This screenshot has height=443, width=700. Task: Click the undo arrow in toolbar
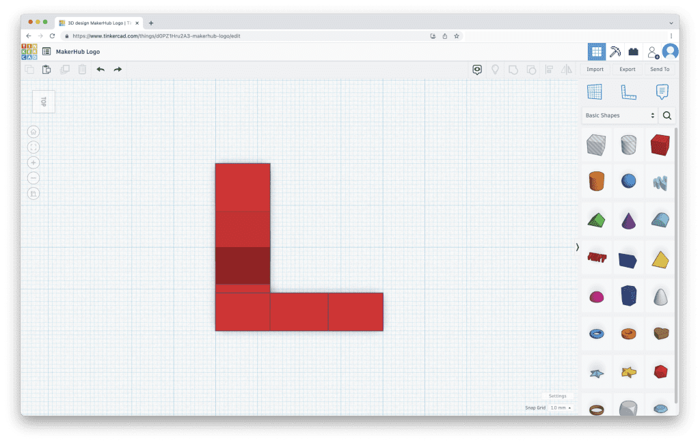coord(100,69)
